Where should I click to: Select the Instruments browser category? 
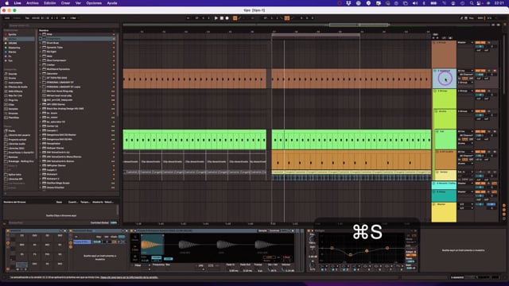coord(16,83)
